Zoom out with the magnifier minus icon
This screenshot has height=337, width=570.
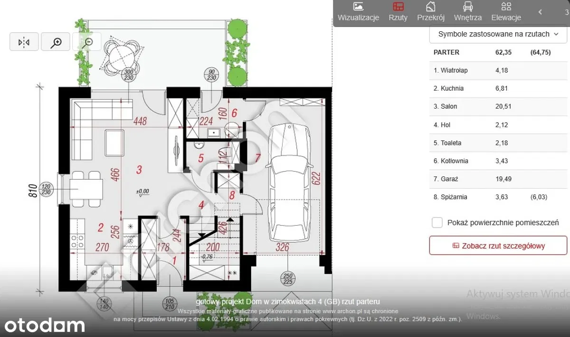87,42
